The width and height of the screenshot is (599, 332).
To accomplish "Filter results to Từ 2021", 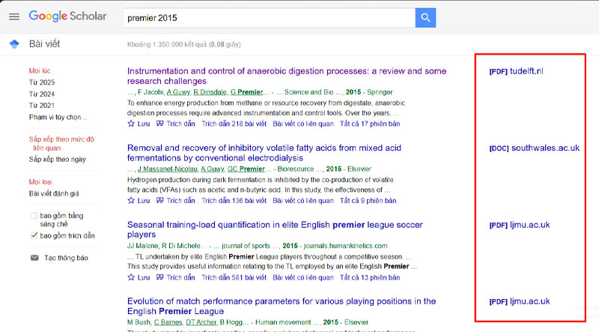I will [42, 106].
